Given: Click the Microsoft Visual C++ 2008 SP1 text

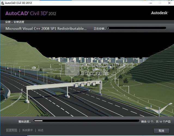Looking at the screenshot, I should point(46,29).
